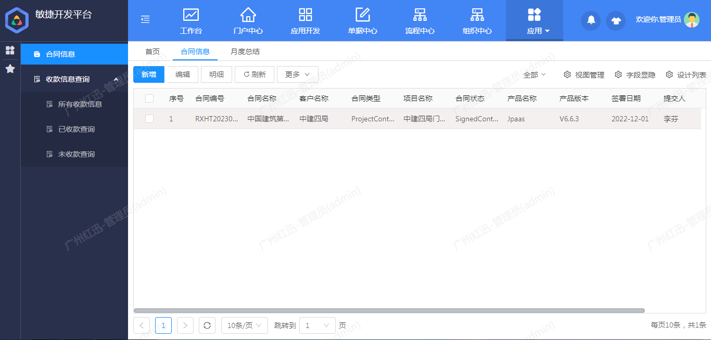The image size is (711, 340).
Task: Click the notification bell icon
Action: [x=591, y=20]
